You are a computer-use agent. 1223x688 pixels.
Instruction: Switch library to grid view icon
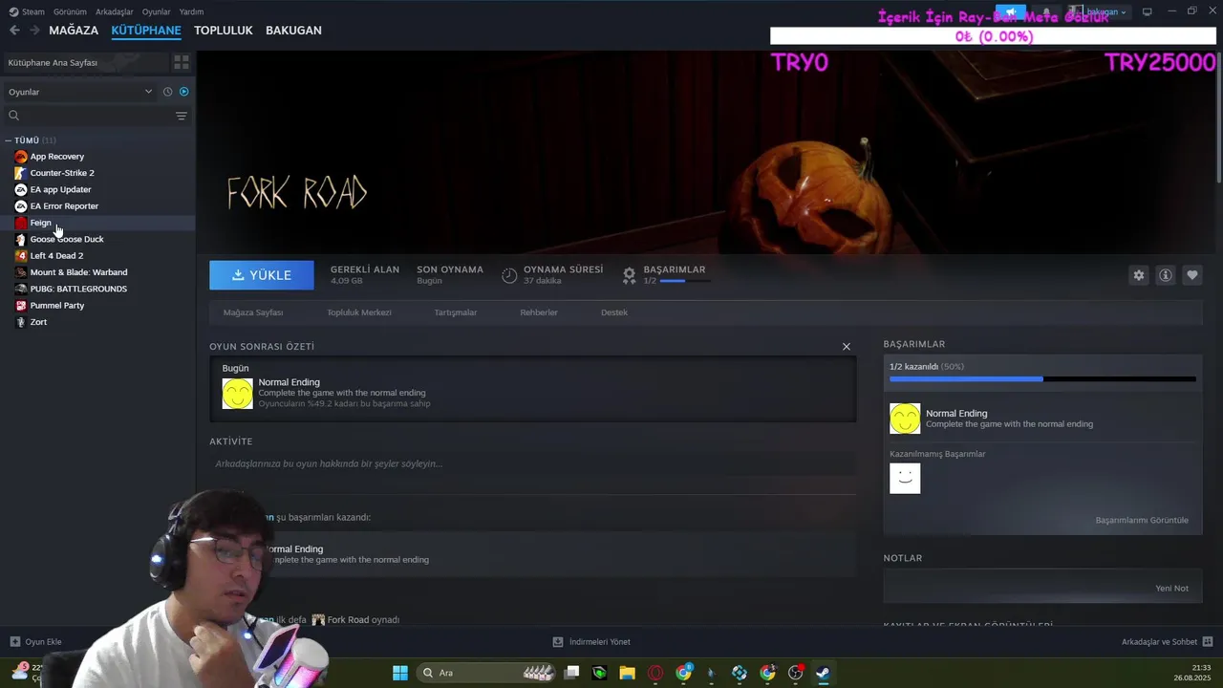point(181,62)
